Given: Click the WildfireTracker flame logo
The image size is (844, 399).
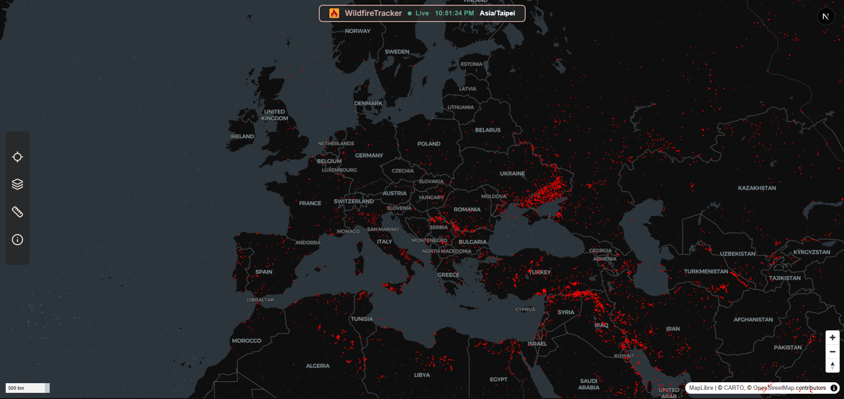Looking at the screenshot, I should (x=334, y=13).
